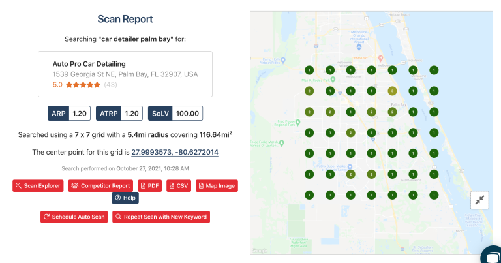The image size is (501, 263).
Task: Click the Melbourne Orlando International Airport pin
Action: click(x=359, y=47)
